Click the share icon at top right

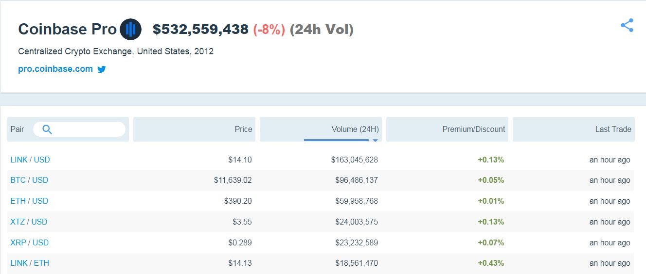627,26
